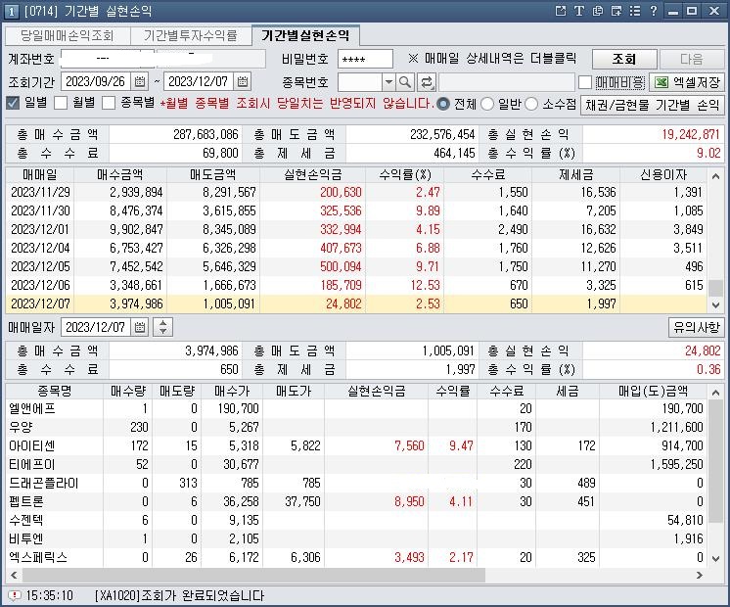Click the 매매일 column header

click(x=40, y=174)
